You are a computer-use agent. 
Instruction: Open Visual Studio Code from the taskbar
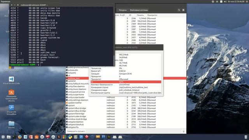(25, 137)
